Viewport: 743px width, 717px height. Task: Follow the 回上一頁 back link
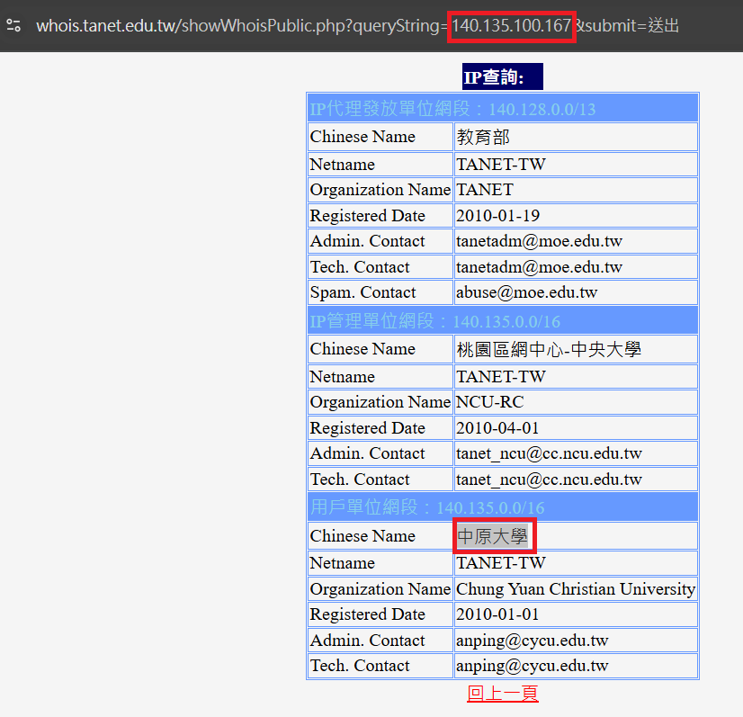pos(502,694)
